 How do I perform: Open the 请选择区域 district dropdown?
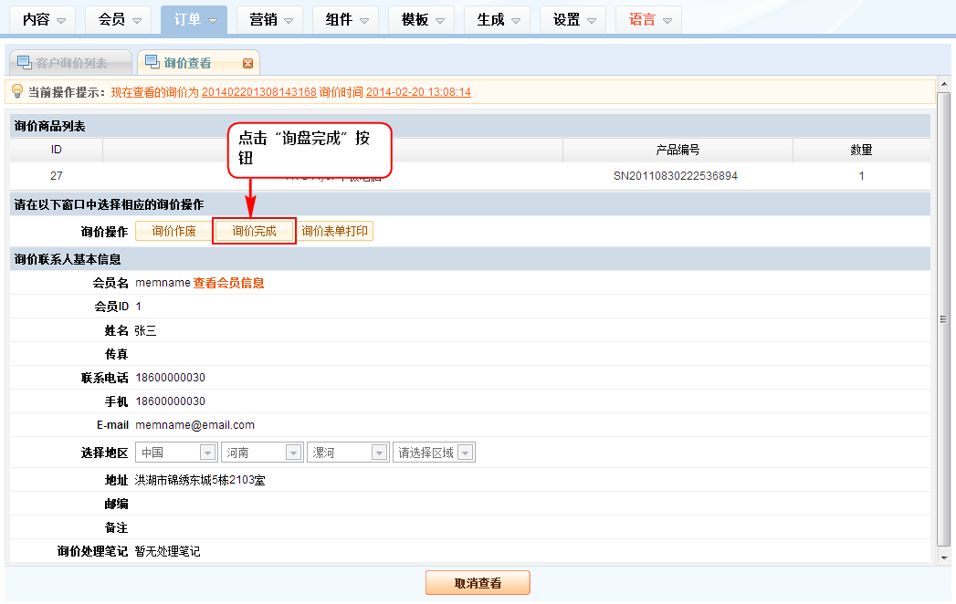point(465,453)
